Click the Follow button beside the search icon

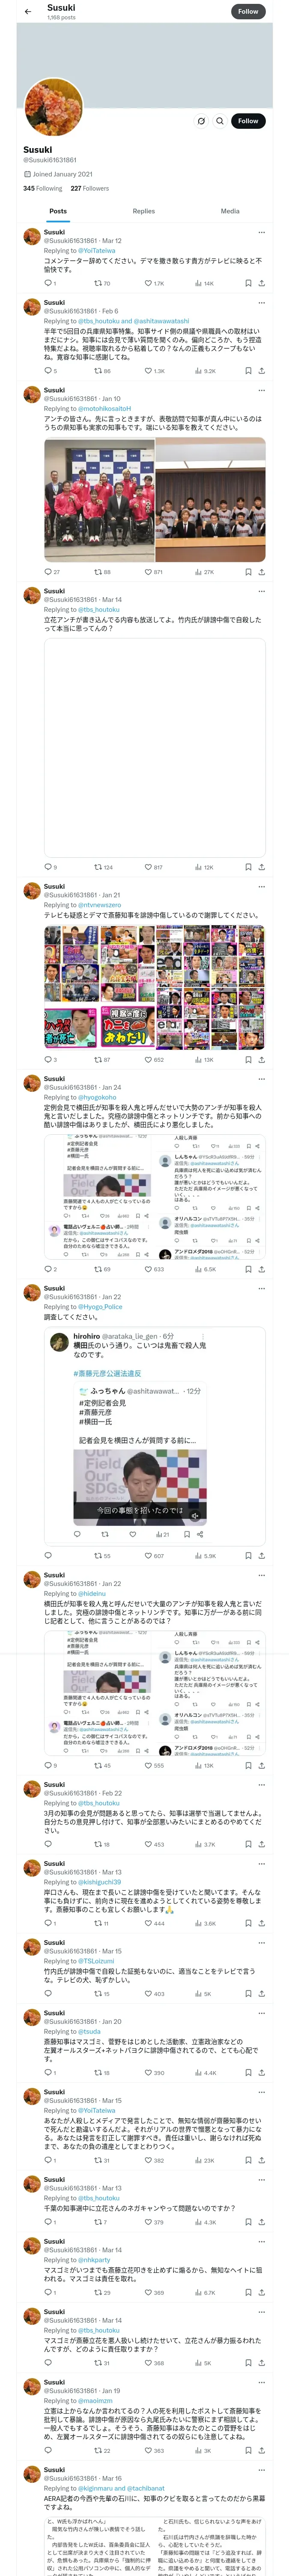[247, 121]
